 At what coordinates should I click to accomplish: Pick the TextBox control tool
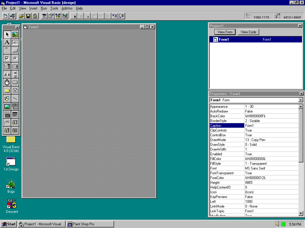pos(15,42)
